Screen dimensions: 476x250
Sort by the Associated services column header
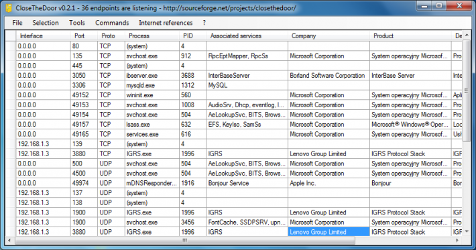[247, 36]
